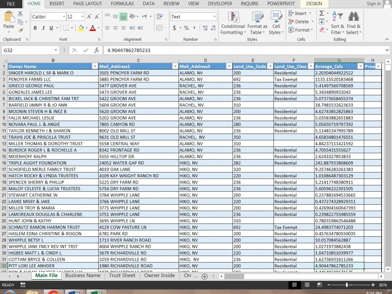392x294 pixels.
Task: Toggle Underline formatting
Action: [x=51, y=28]
